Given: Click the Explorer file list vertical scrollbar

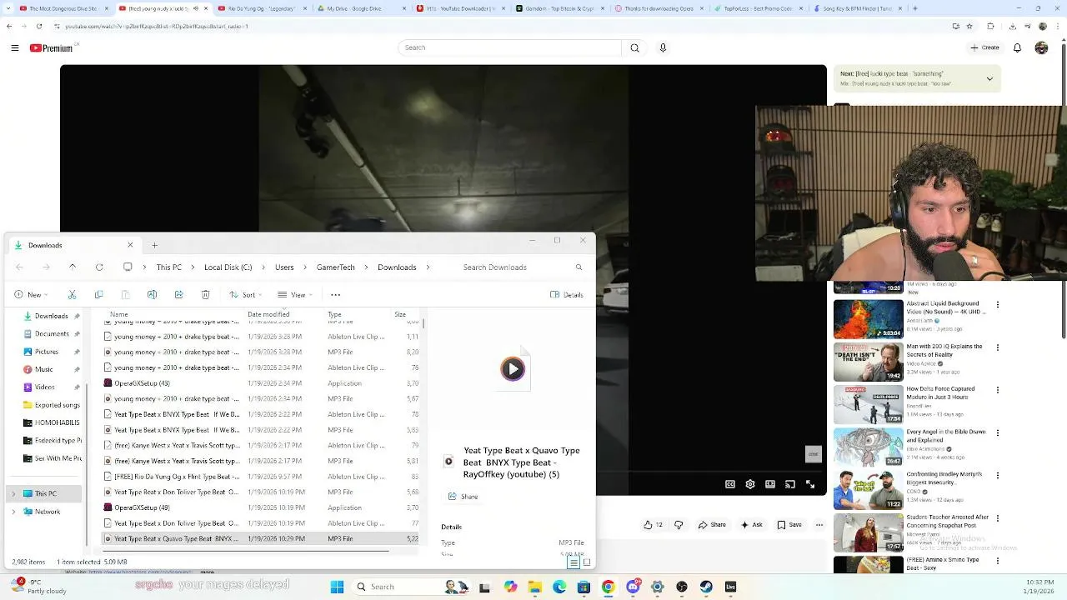Looking at the screenshot, I should point(424,322).
